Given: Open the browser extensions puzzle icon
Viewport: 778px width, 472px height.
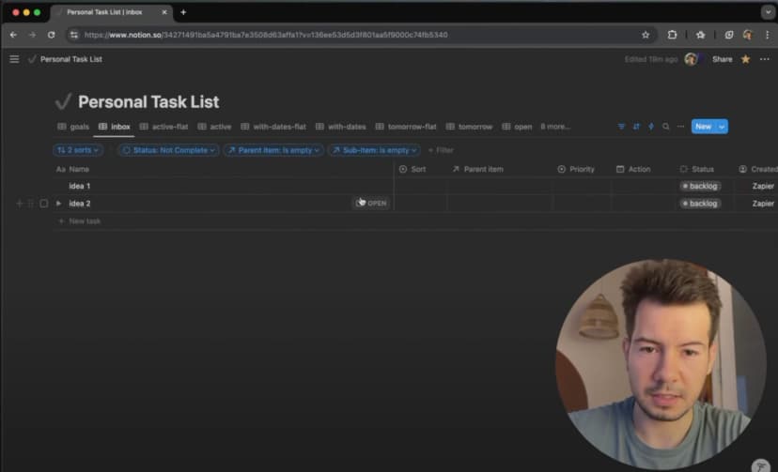Looking at the screenshot, I should [672, 35].
